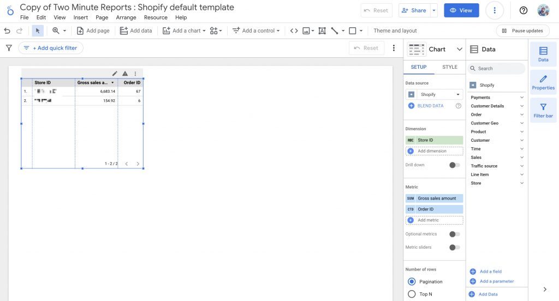Click the warning triangle icon above table
This screenshot has width=559, height=301.
pyautogui.click(x=125, y=74)
